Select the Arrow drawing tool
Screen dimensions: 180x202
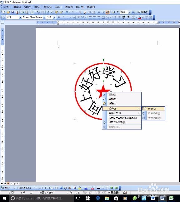click(x=39, y=188)
